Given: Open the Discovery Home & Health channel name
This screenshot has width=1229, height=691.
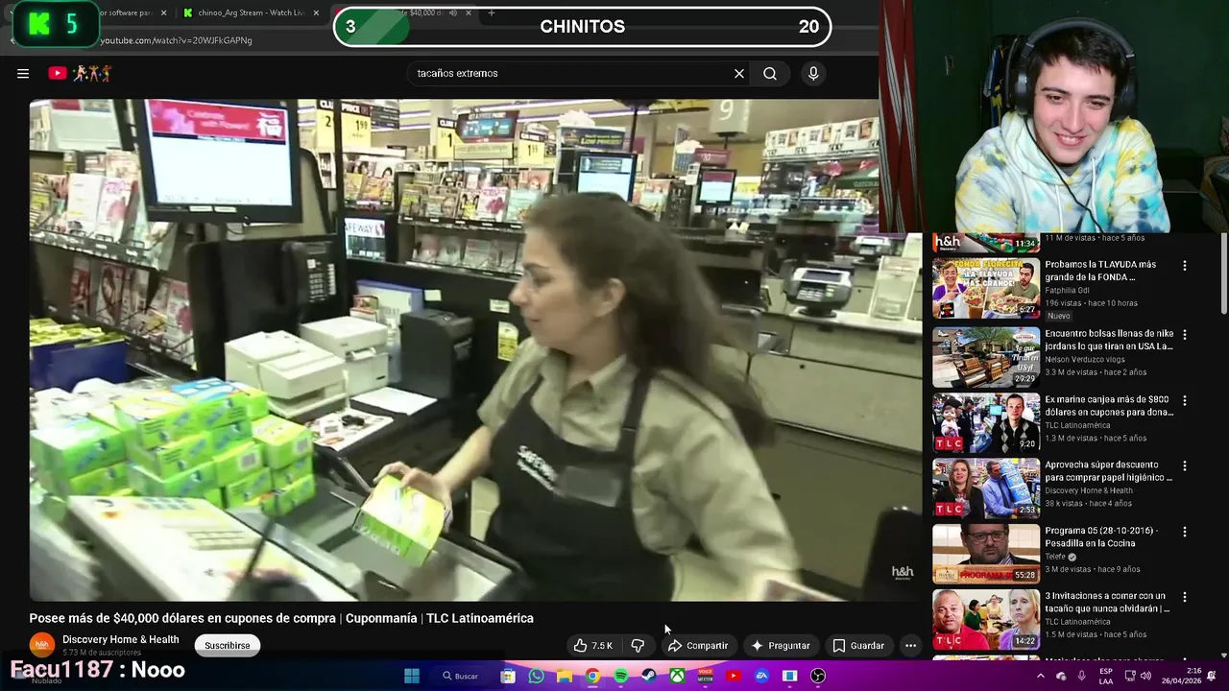Looking at the screenshot, I should tap(121, 639).
